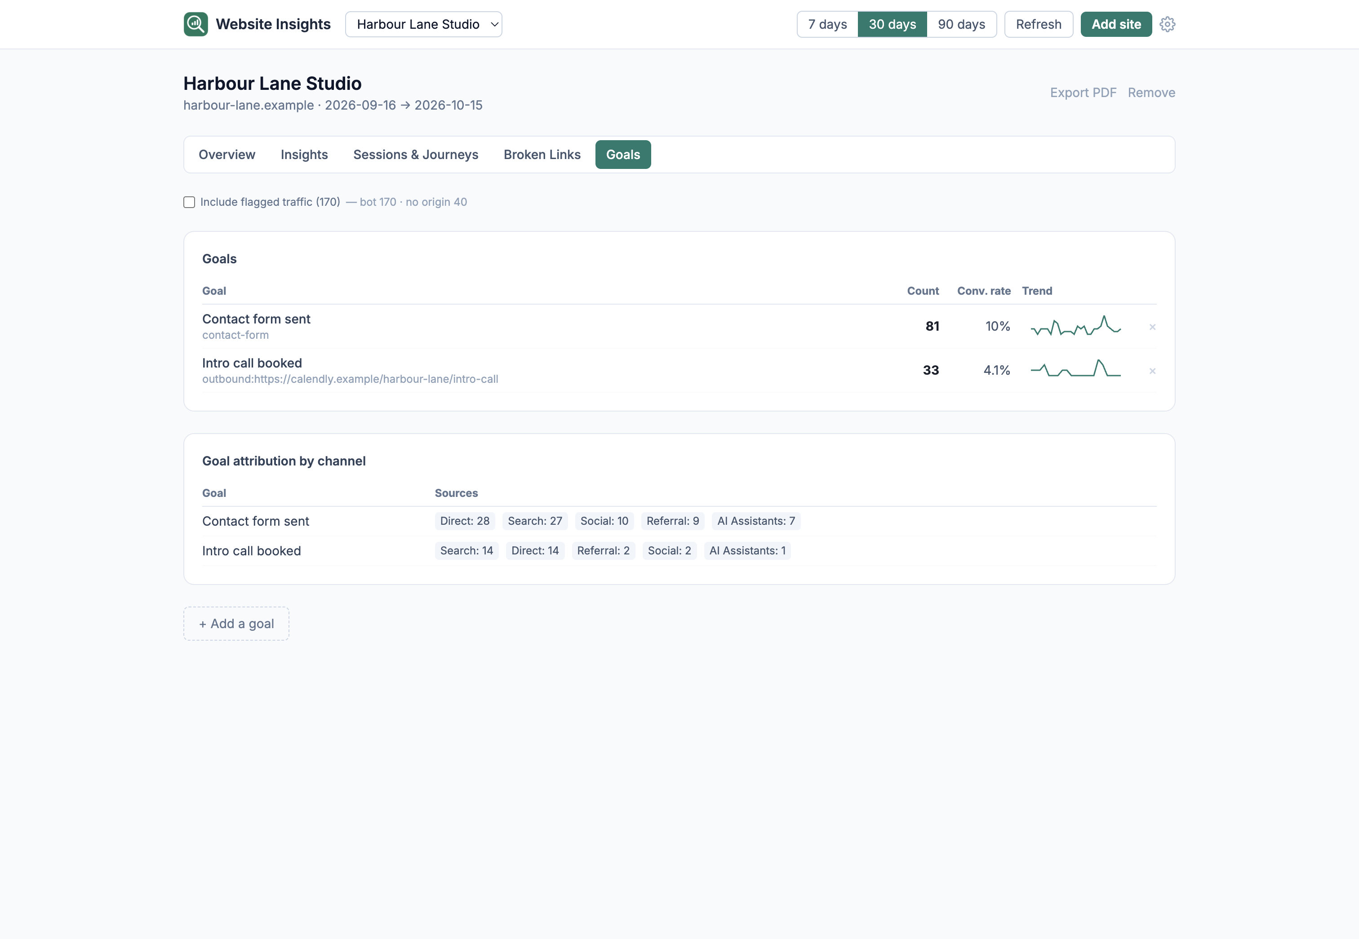Select the 30 days range
Viewport: 1359px width, 939px height.
click(892, 24)
